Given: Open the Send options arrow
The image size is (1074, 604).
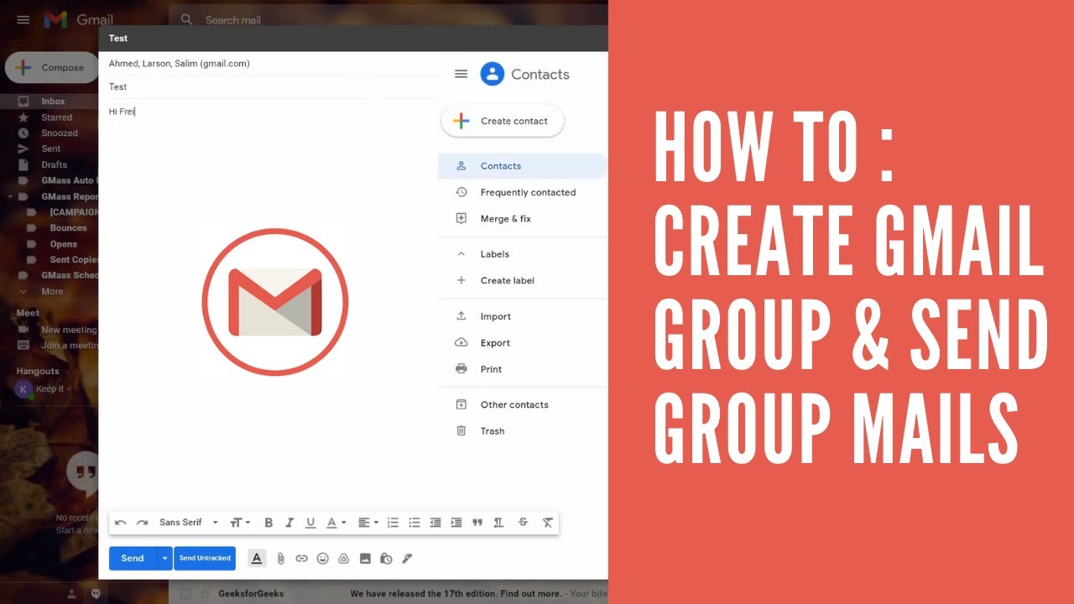Looking at the screenshot, I should tap(164, 559).
